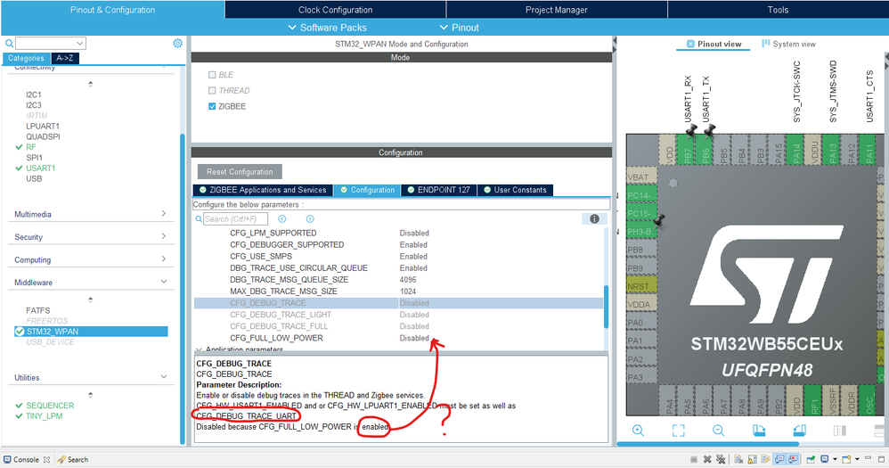
Task: Select the CFG_USE_SMPS parameter row
Action: (x=398, y=257)
